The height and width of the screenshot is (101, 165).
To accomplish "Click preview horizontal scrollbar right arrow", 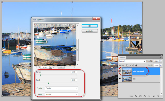I will (x=75, y=67).
